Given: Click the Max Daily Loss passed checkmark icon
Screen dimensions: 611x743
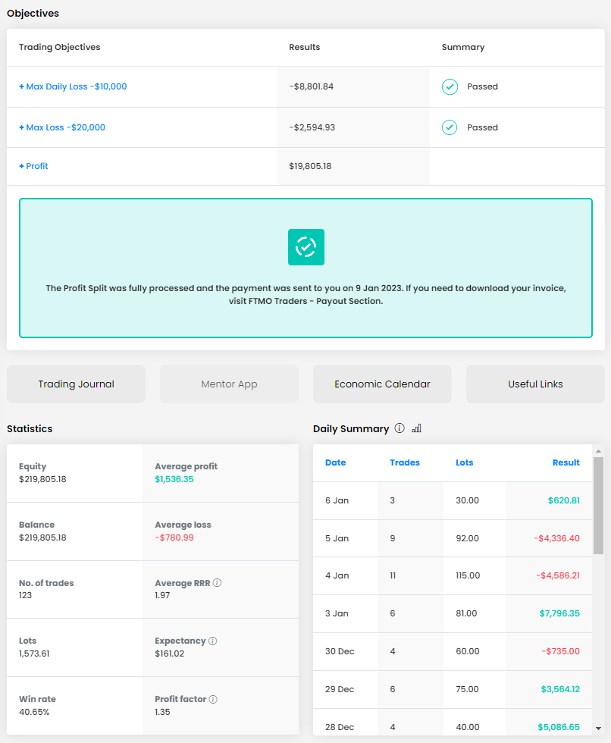Looking at the screenshot, I should (450, 86).
